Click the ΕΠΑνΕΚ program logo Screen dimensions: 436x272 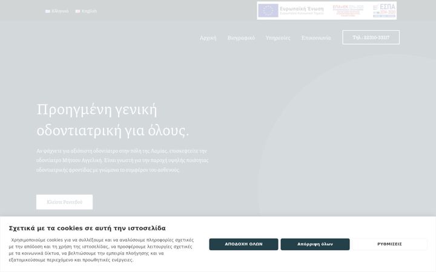(348, 10)
